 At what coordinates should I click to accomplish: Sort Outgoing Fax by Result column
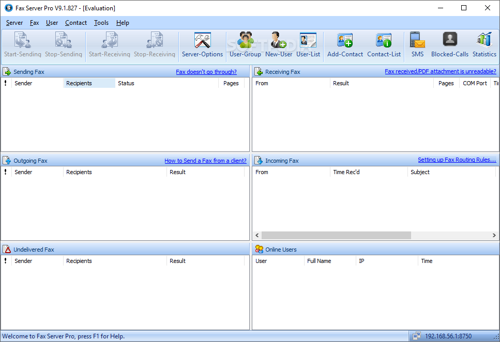tap(206, 172)
